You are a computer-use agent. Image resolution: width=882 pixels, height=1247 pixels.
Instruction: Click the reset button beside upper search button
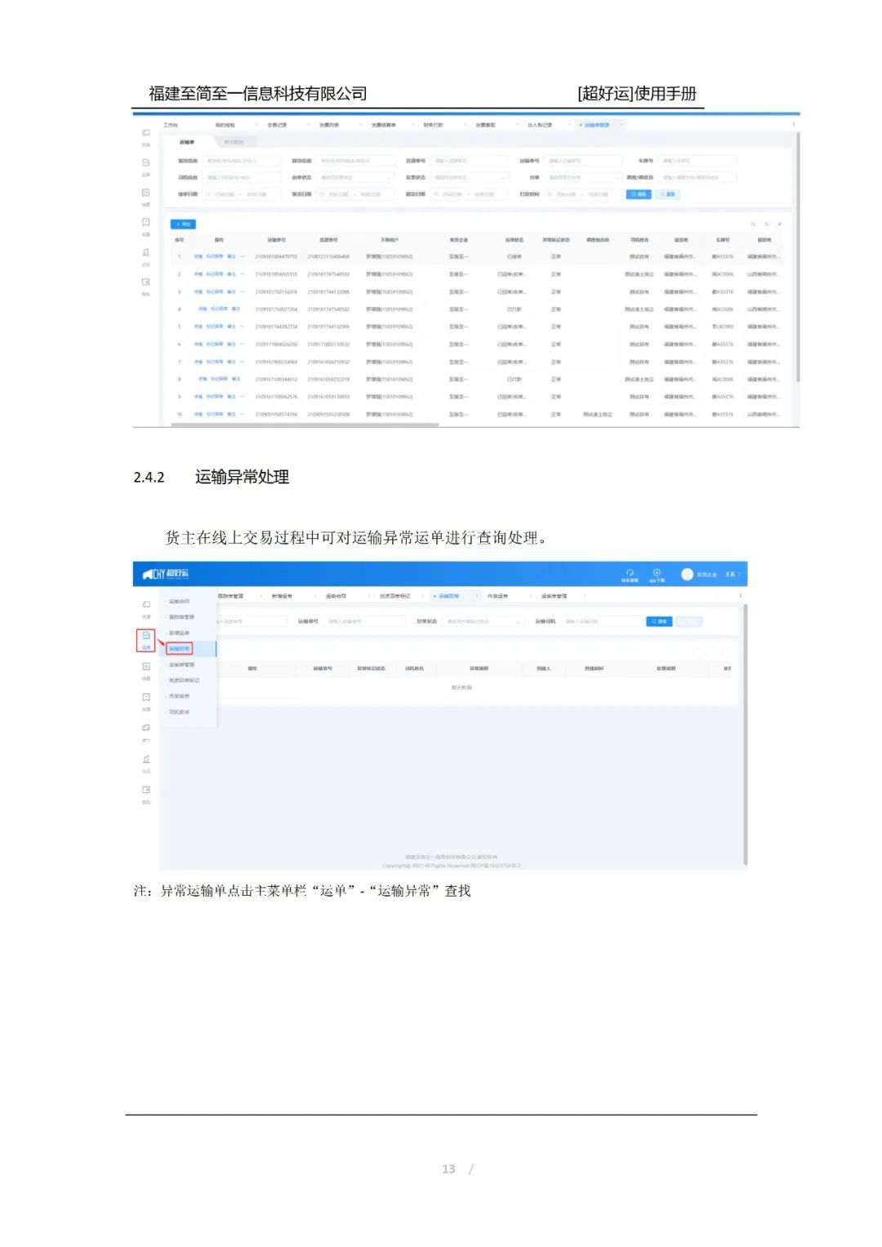[667, 194]
